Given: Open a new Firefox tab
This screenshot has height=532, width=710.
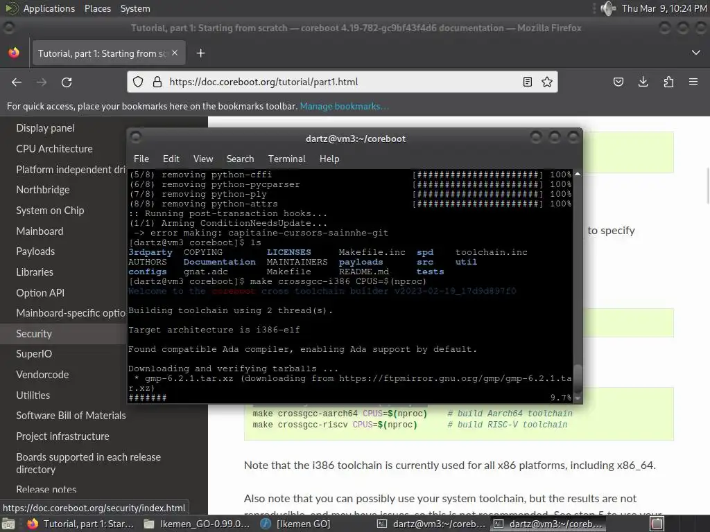Looking at the screenshot, I should pyautogui.click(x=200, y=53).
